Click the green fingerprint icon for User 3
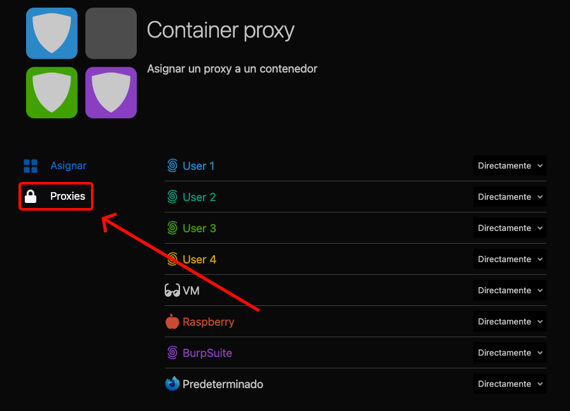 click(172, 228)
